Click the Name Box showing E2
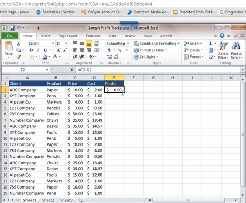246x203 pixels. point(23,70)
